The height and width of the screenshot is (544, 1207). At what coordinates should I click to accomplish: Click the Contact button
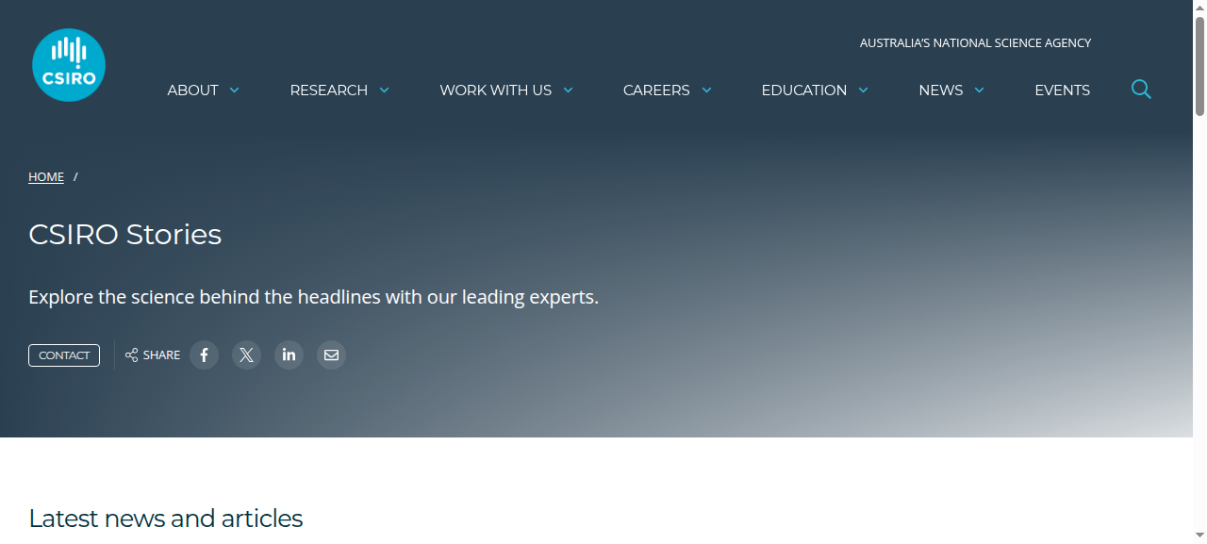(x=64, y=355)
